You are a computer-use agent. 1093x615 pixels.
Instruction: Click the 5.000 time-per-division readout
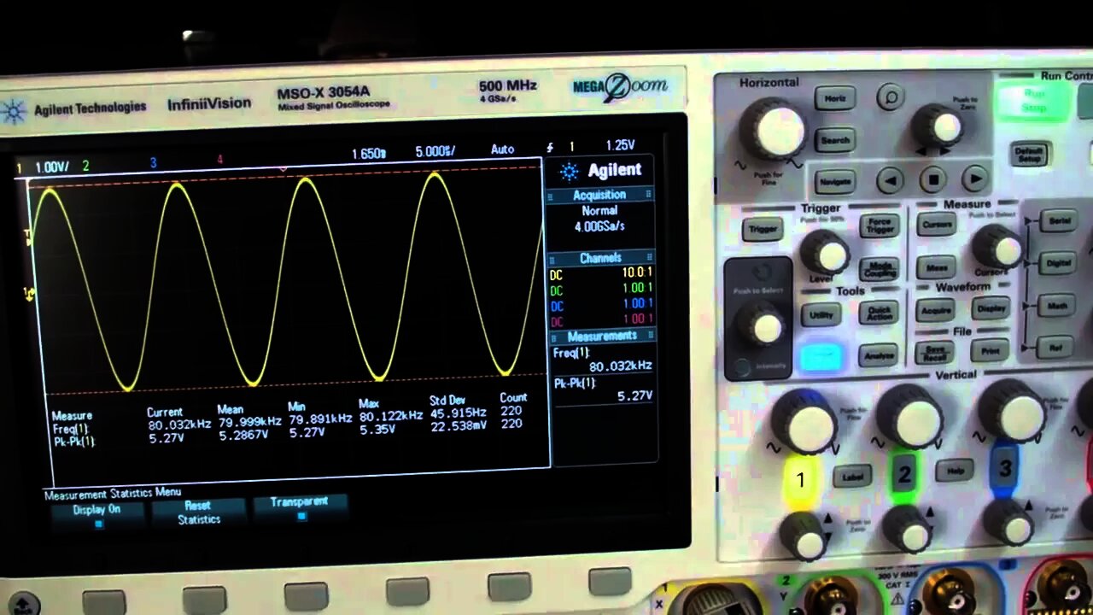coord(435,151)
